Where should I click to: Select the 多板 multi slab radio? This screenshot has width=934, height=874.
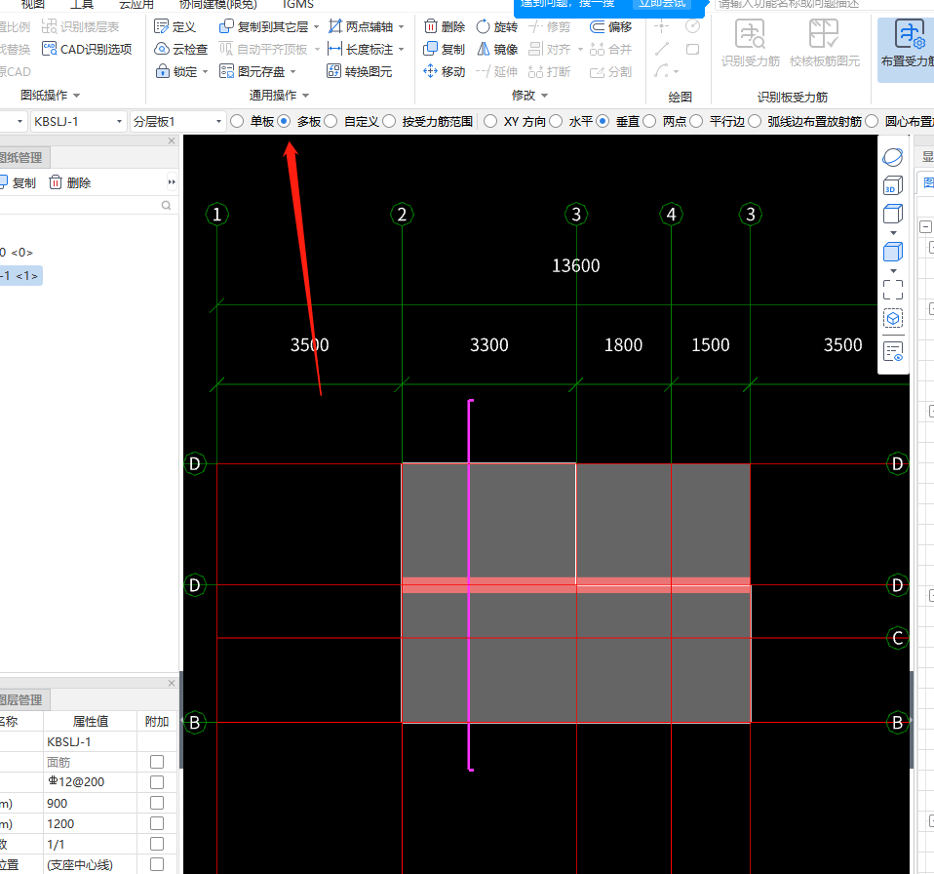point(284,122)
